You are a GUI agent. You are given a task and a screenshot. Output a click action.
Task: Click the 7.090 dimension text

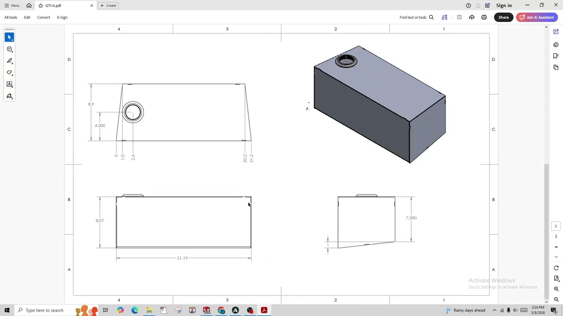(x=411, y=218)
